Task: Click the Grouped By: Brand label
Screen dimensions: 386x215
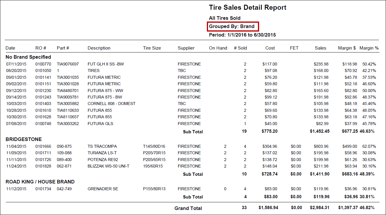Action: click(232, 26)
